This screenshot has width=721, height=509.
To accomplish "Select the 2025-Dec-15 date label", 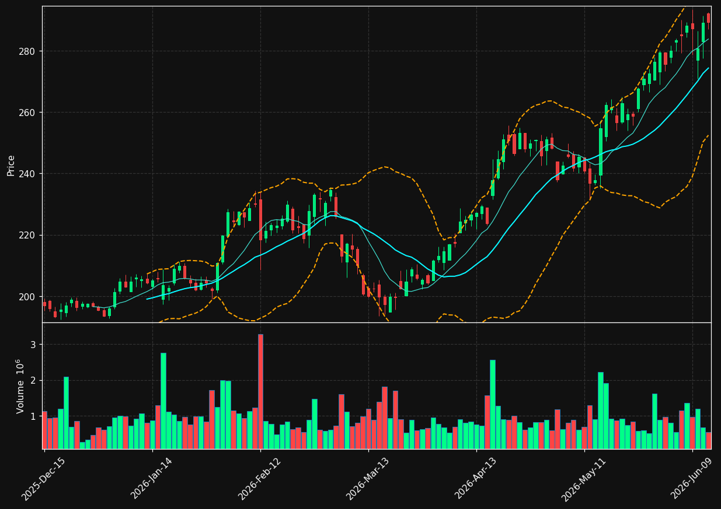I will click(x=44, y=478).
